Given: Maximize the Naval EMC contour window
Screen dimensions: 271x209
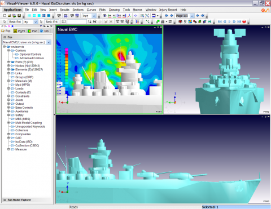Looking at the screenshot, I should [x=158, y=28].
